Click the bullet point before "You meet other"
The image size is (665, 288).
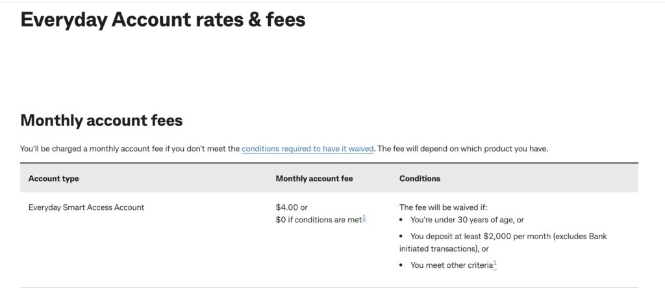tap(403, 265)
